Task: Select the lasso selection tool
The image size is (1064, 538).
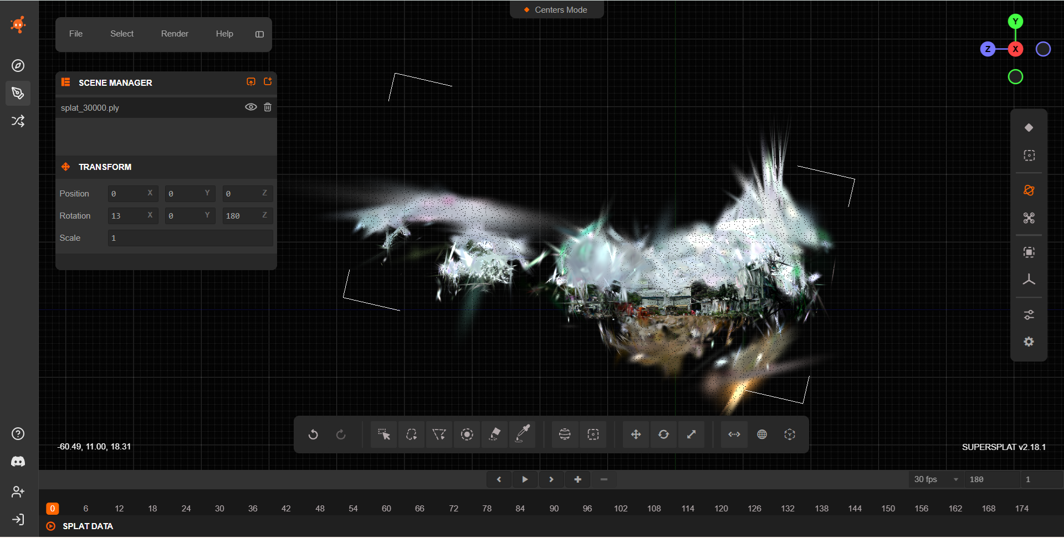Action: pyautogui.click(x=411, y=434)
